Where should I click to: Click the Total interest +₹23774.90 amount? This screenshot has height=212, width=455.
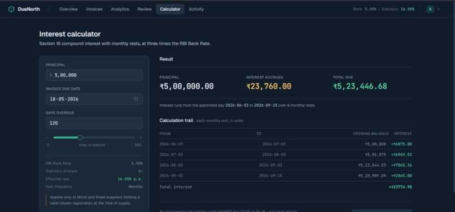(x=400, y=187)
